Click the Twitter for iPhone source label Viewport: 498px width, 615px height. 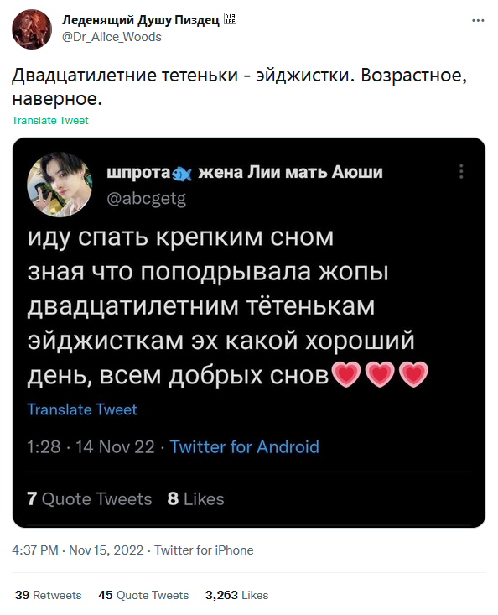tap(204, 550)
